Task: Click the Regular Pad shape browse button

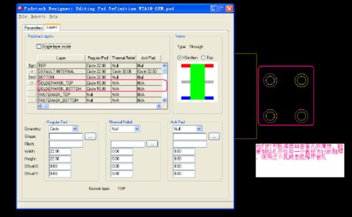Action: (90, 136)
